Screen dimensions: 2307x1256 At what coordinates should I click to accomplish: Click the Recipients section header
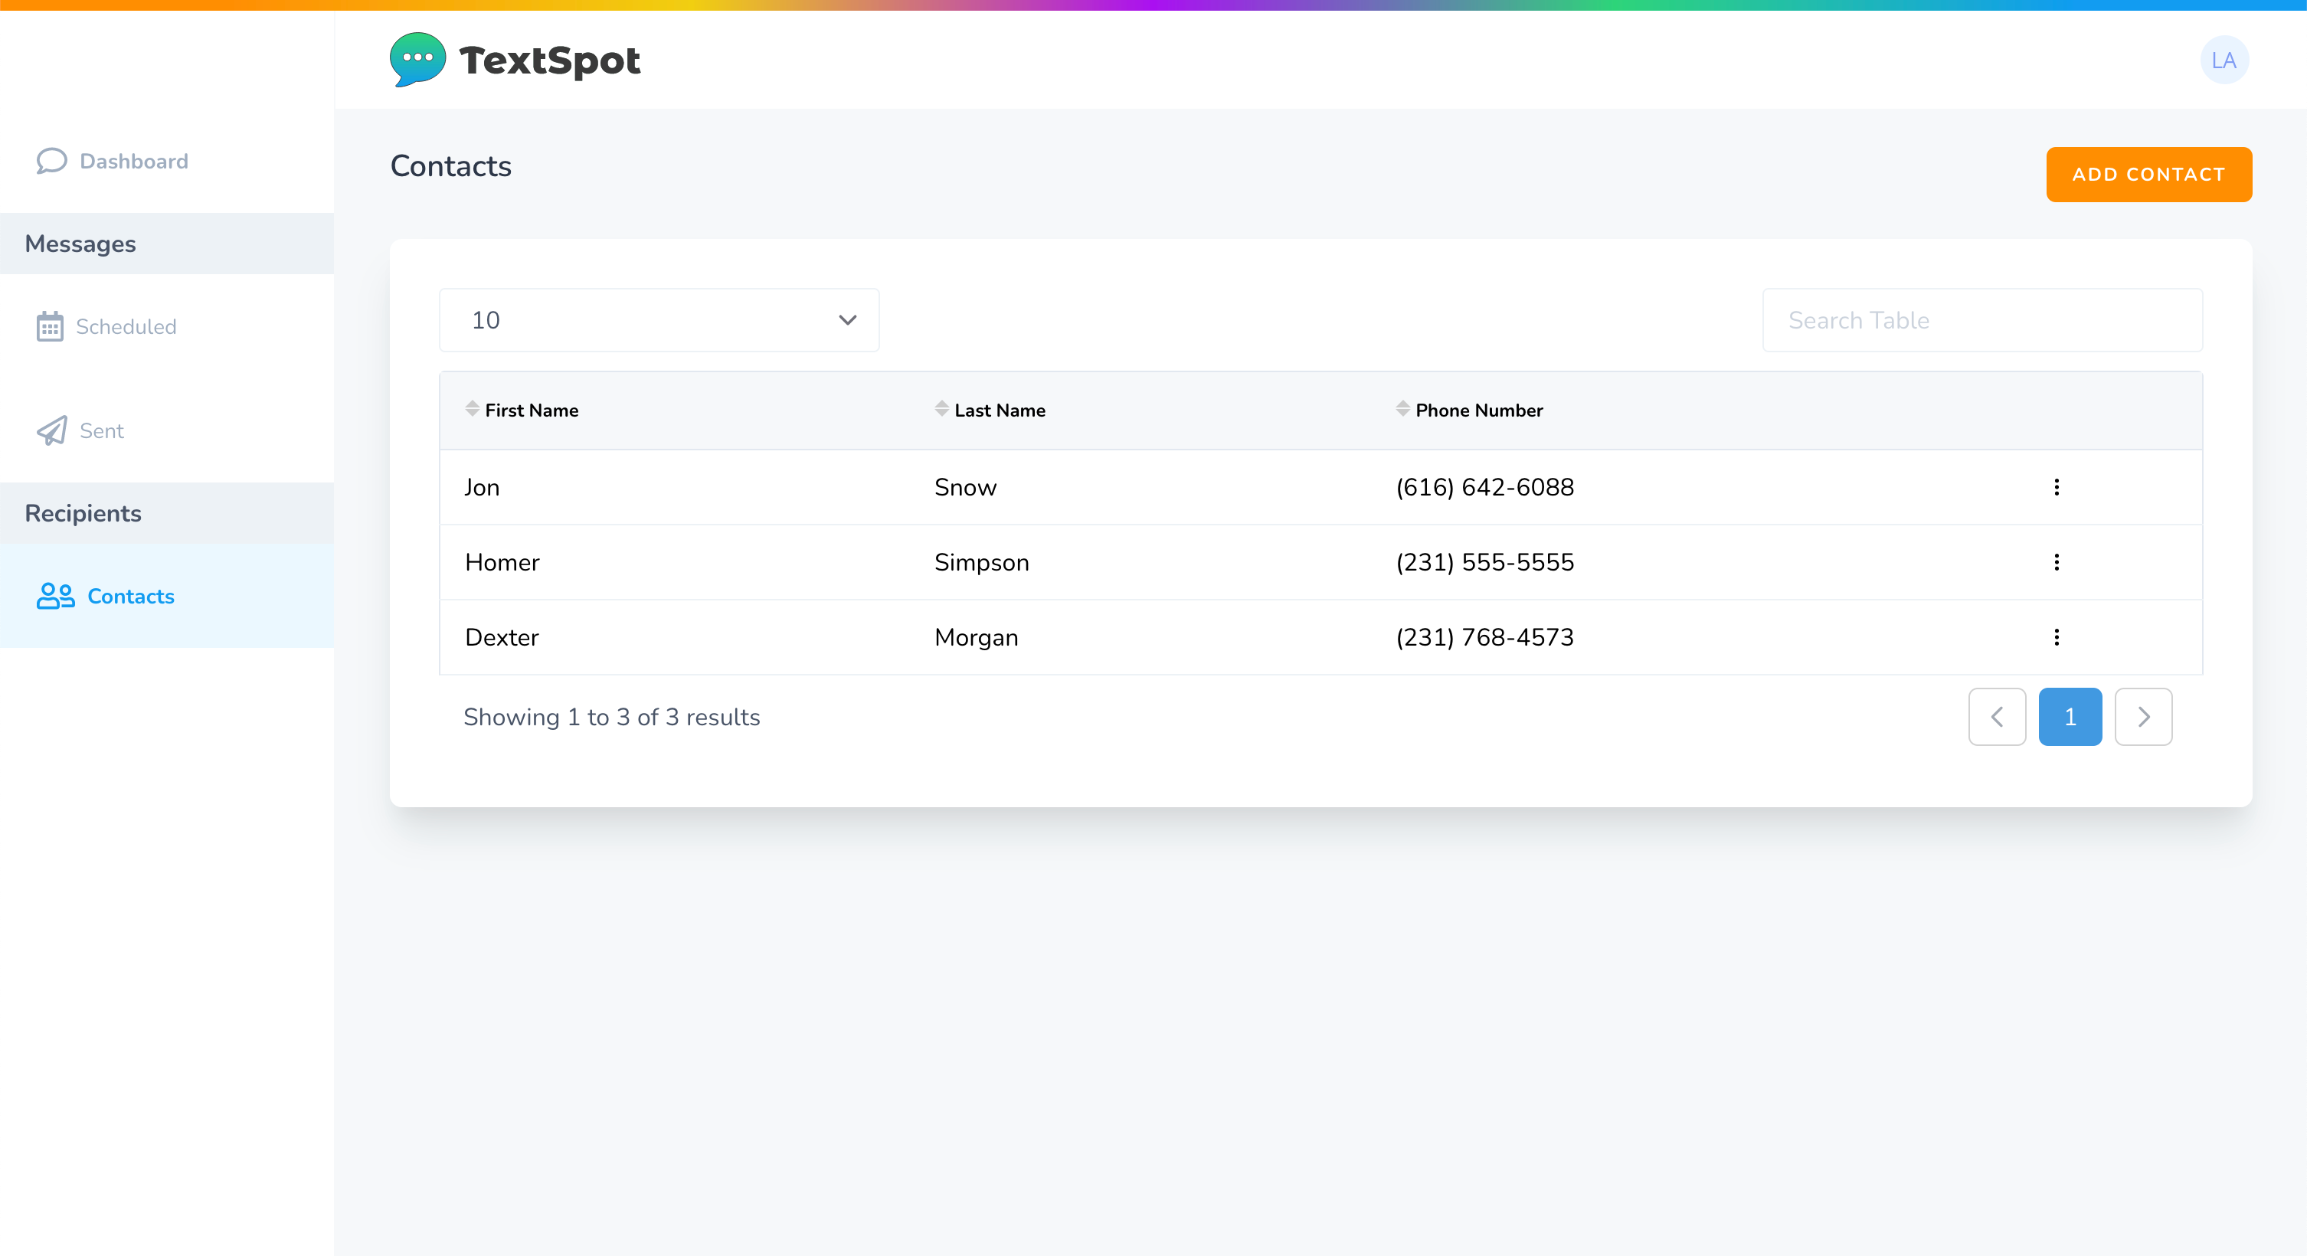click(x=83, y=513)
